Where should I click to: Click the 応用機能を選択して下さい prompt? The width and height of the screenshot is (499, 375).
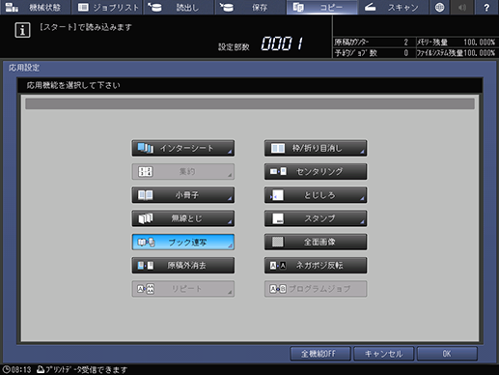[73, 85]
